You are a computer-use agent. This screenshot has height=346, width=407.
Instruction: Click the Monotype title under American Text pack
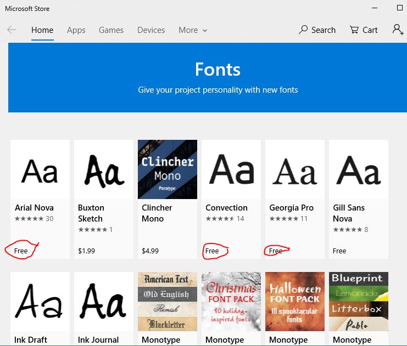[161, 340]
